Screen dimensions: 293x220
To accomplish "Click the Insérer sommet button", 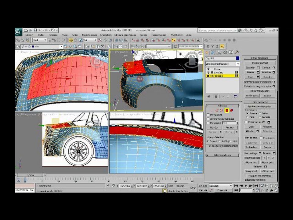I will point(260,63).
